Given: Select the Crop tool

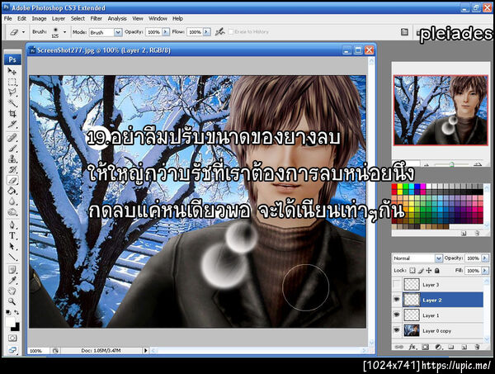Looking at the screenshot, I should click(x=12, y=113).
